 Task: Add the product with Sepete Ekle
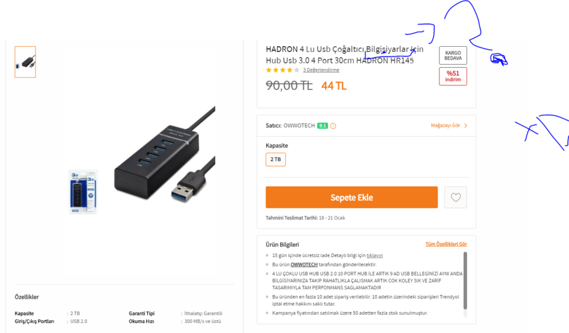[352, 198]
